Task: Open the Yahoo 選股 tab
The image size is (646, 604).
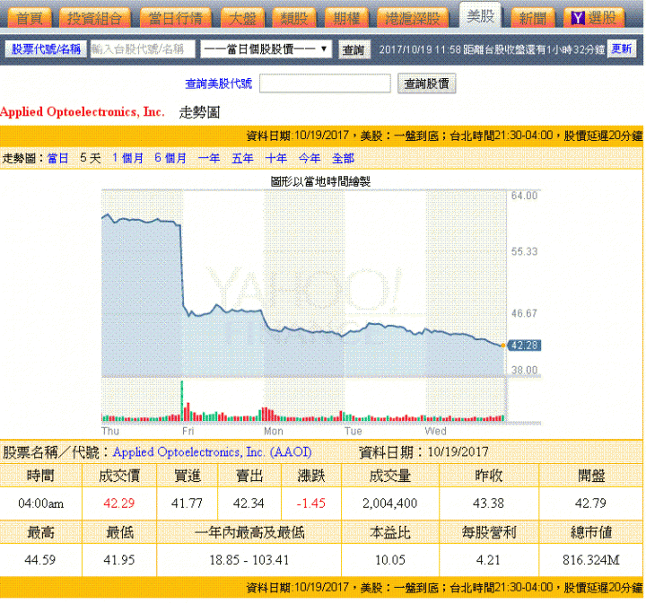Action: click(594, 19)
